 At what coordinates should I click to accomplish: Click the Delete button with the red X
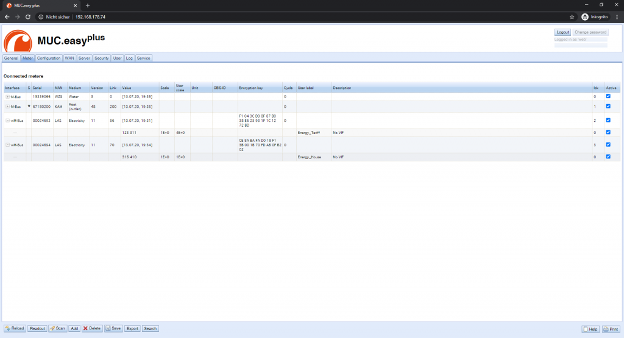(92, 328)
